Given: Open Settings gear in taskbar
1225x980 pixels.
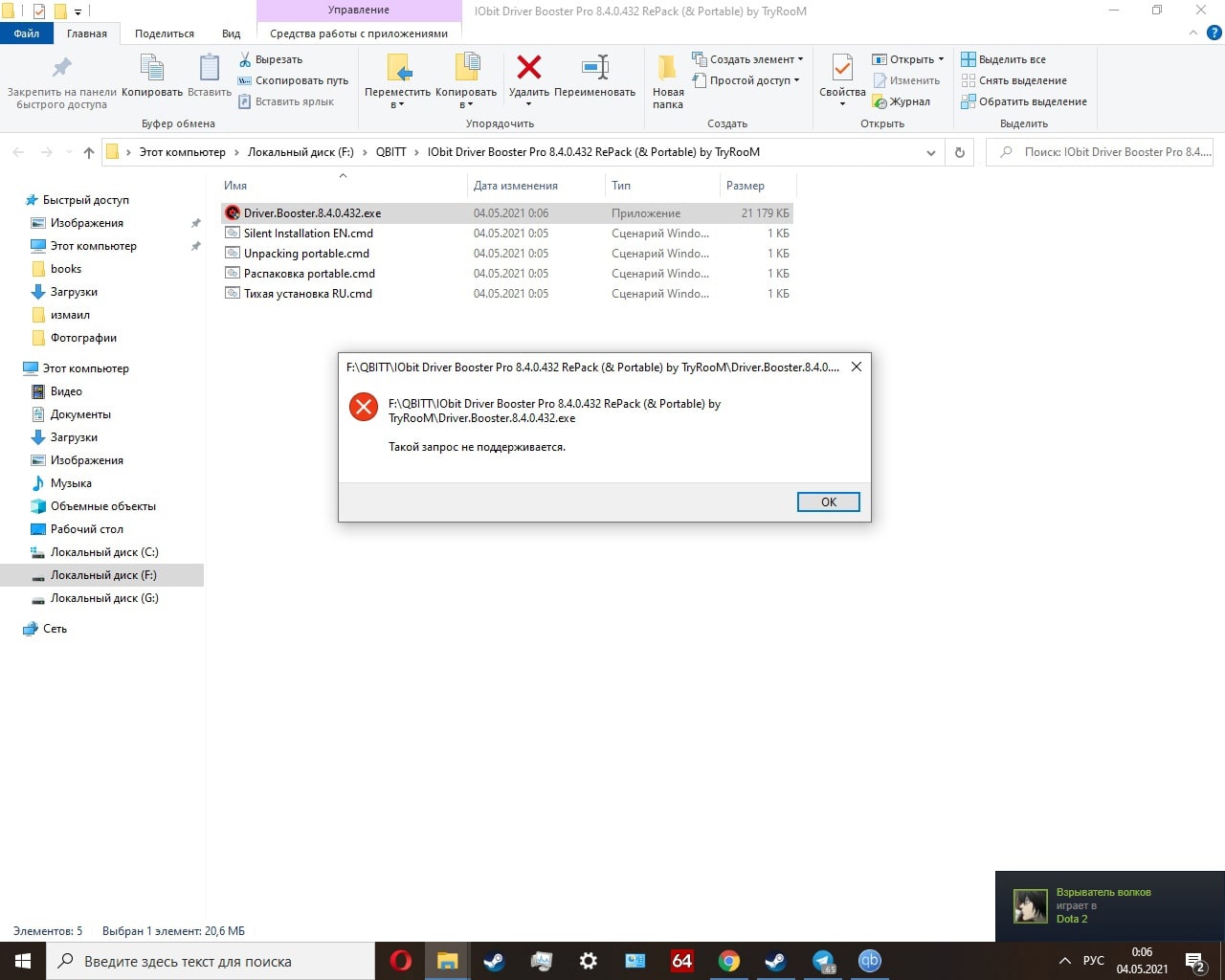Looking at the screenshot, I should 589,961.
